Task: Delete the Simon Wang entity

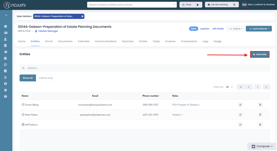Action: pos(260,105)
